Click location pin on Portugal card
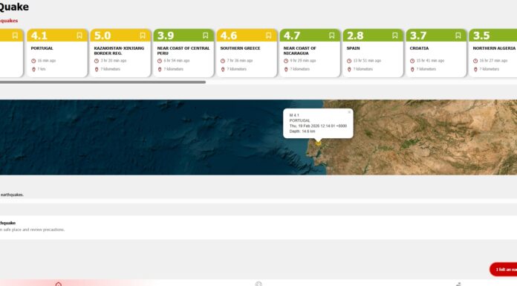The image size is (517, 286). tap(33, 69)
